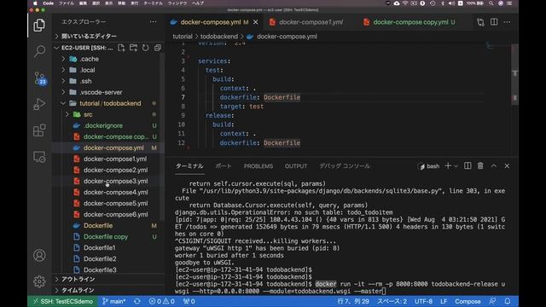
Task: Open the Run and Debug view
Action: tap(39, 104)
